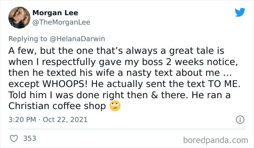Visit the boredpanda.com watermark link

click(216, 140)
